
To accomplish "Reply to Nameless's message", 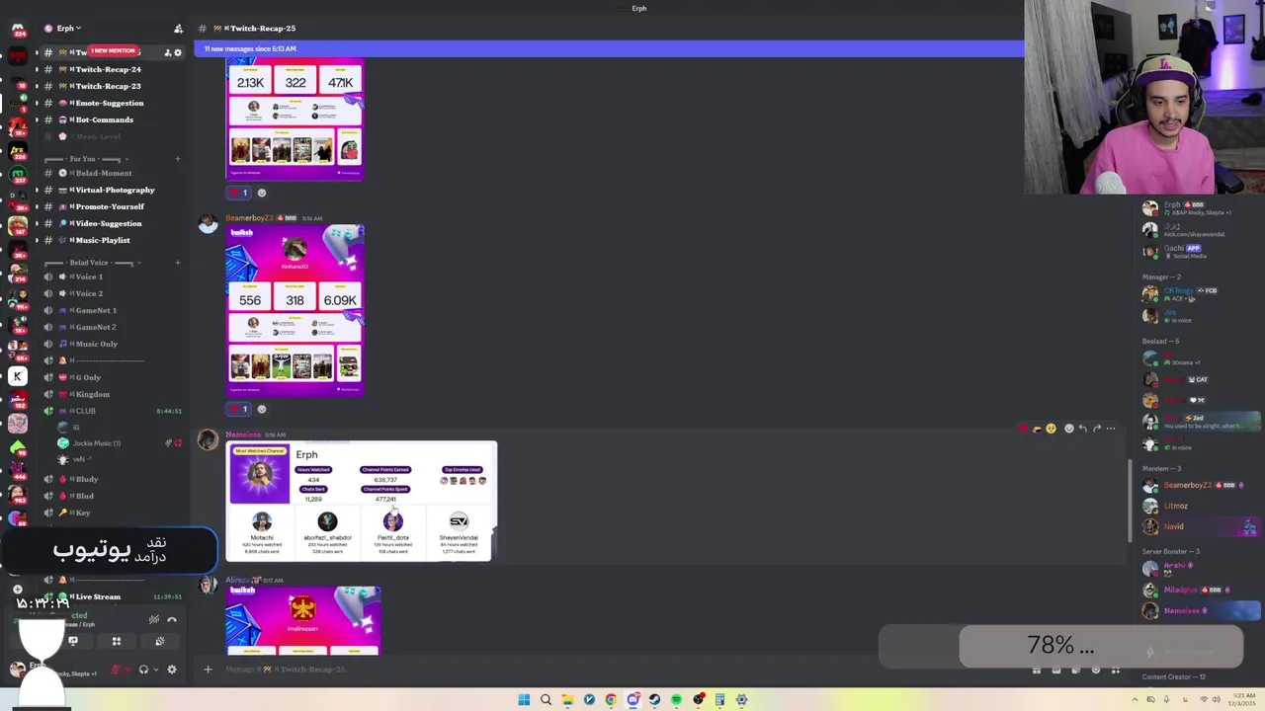I will (1082, 429).
